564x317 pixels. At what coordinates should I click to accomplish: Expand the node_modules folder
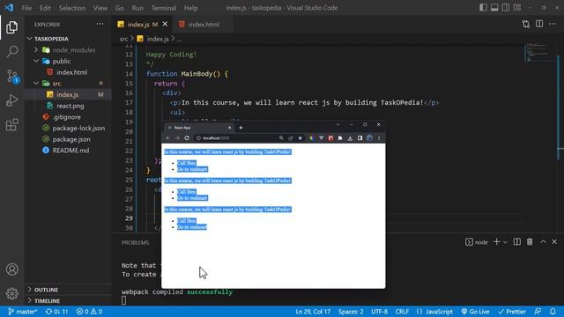[x=69, y=49]
